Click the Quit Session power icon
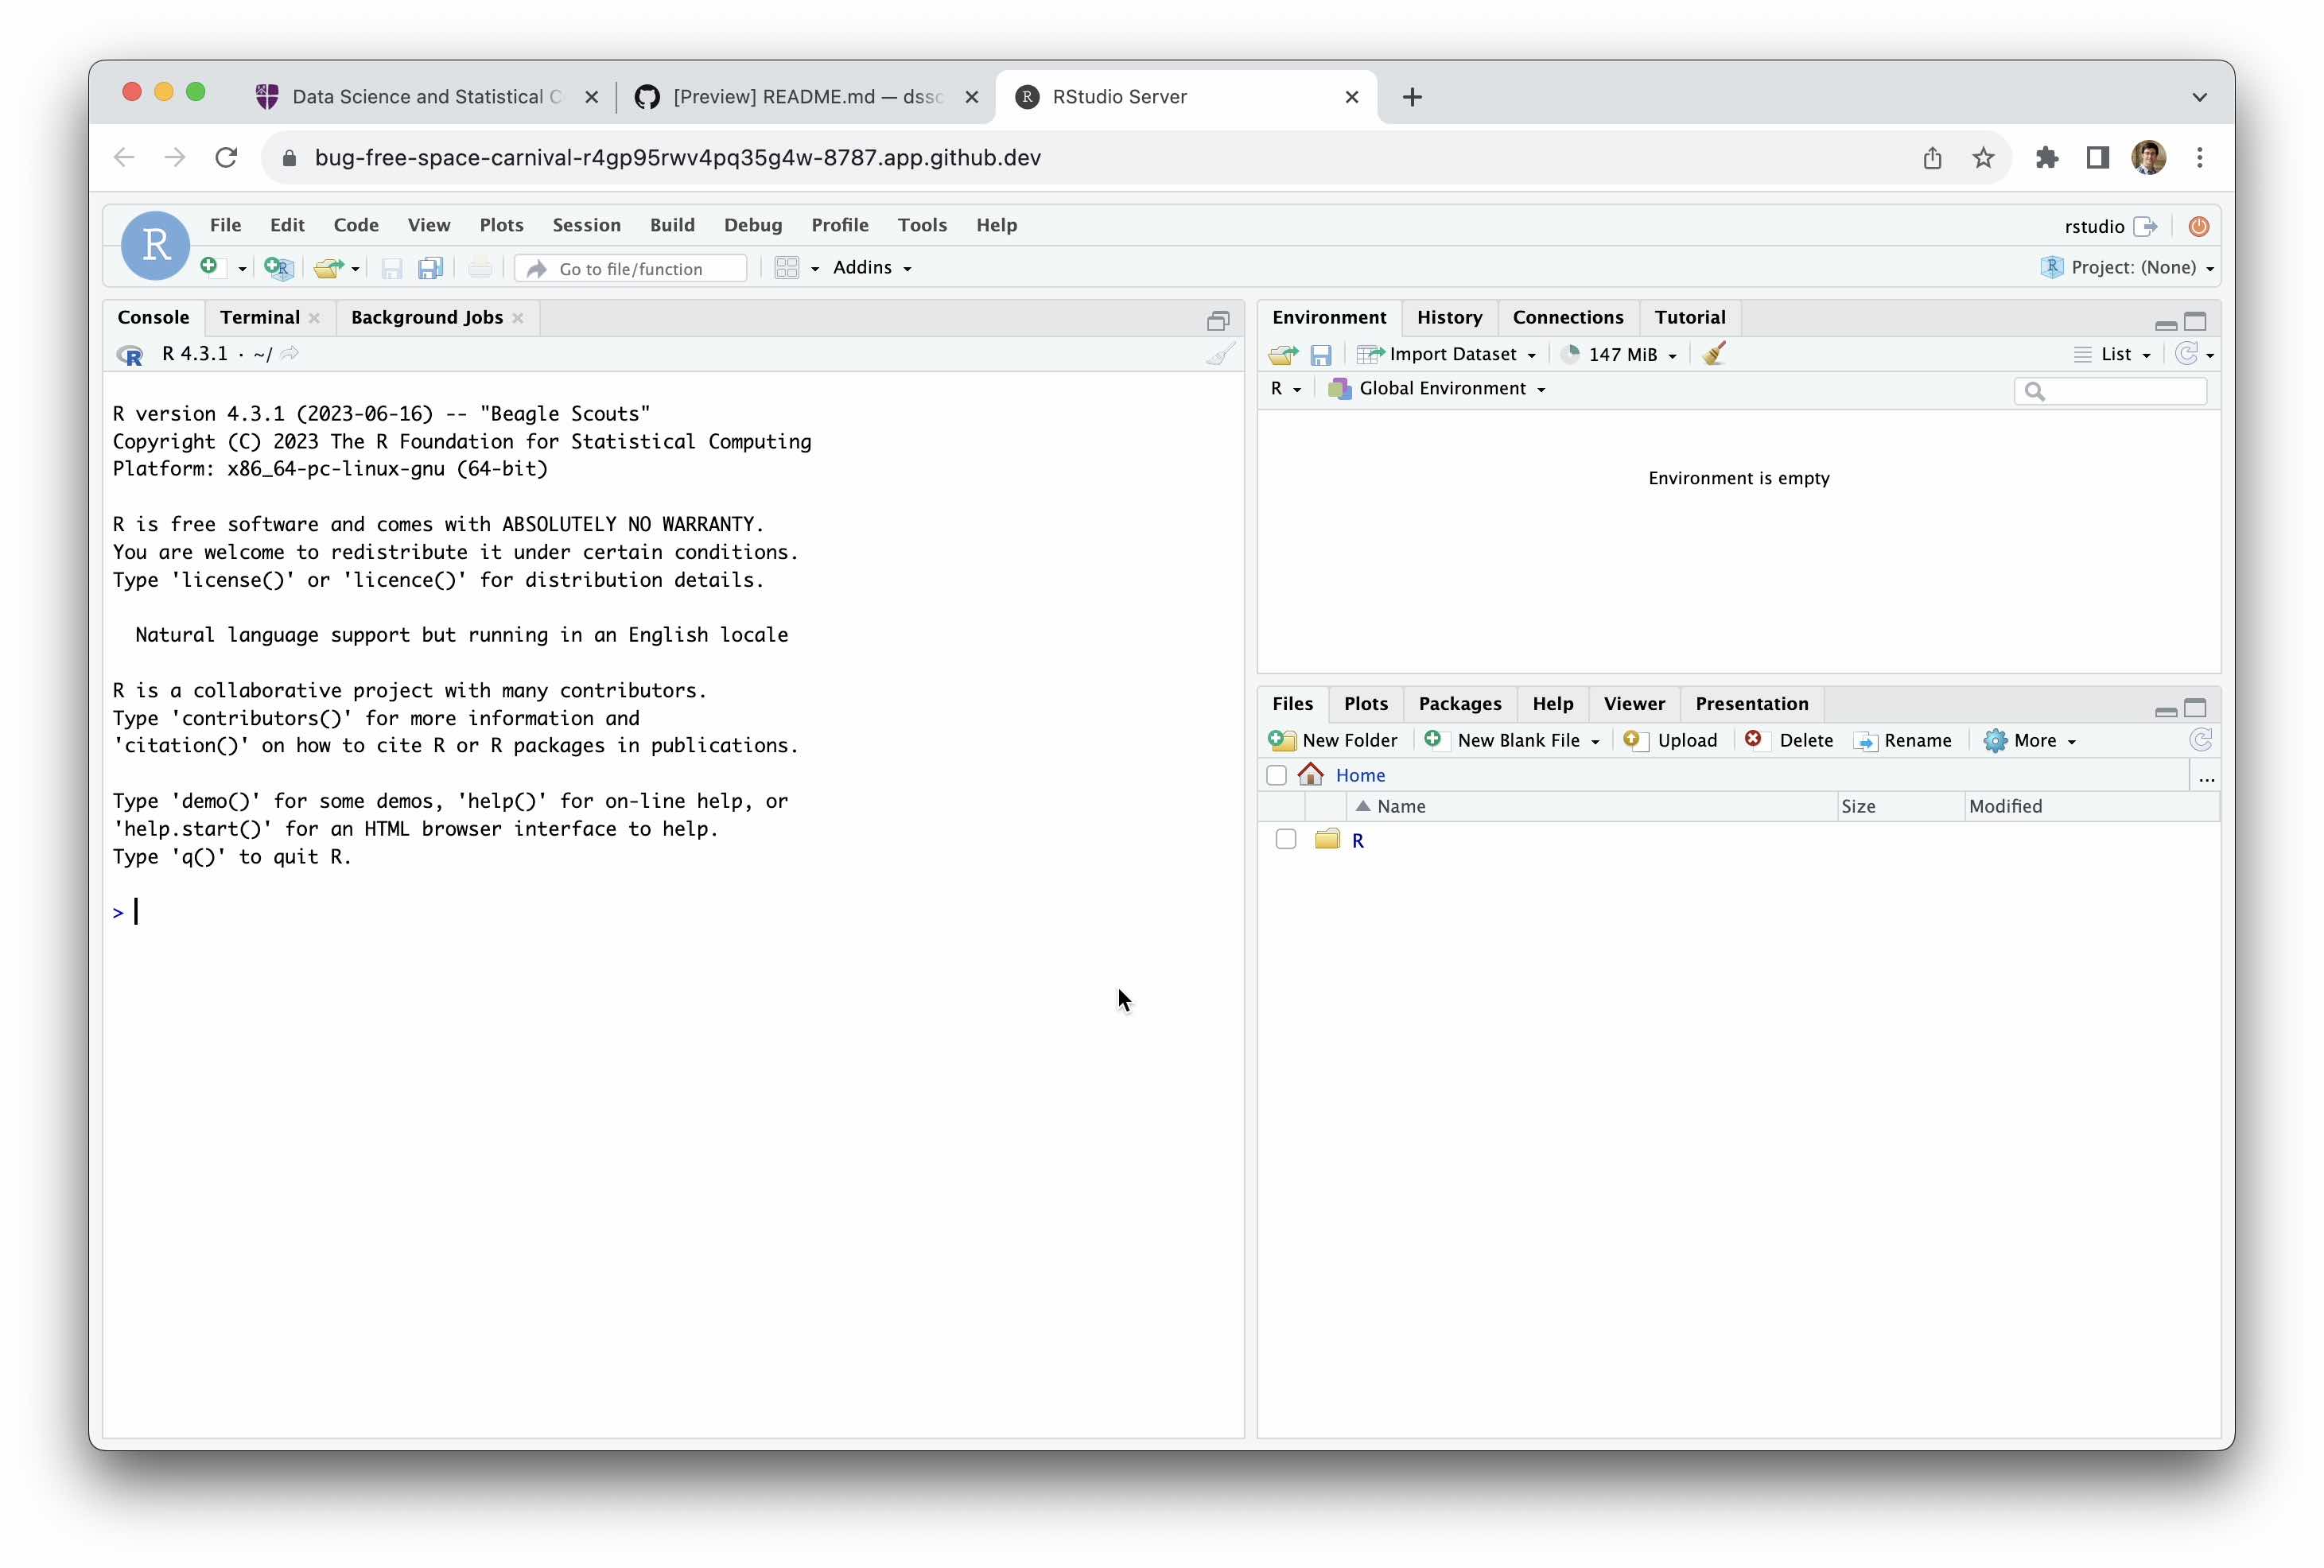Viewport: 2324px width, 1568px height. (2198, 226)
